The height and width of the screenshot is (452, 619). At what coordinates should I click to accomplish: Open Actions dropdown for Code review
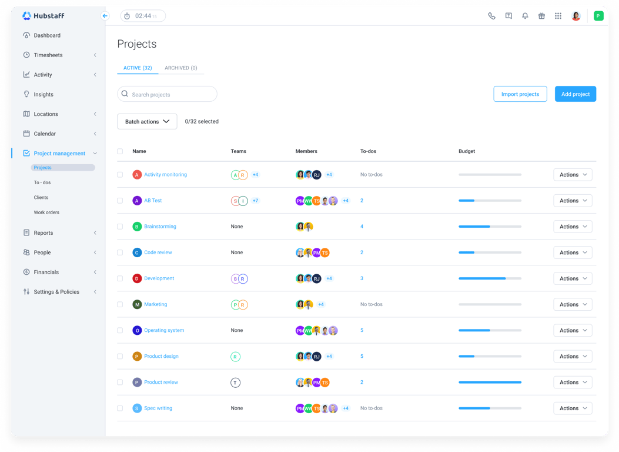[x=573, y=252]
